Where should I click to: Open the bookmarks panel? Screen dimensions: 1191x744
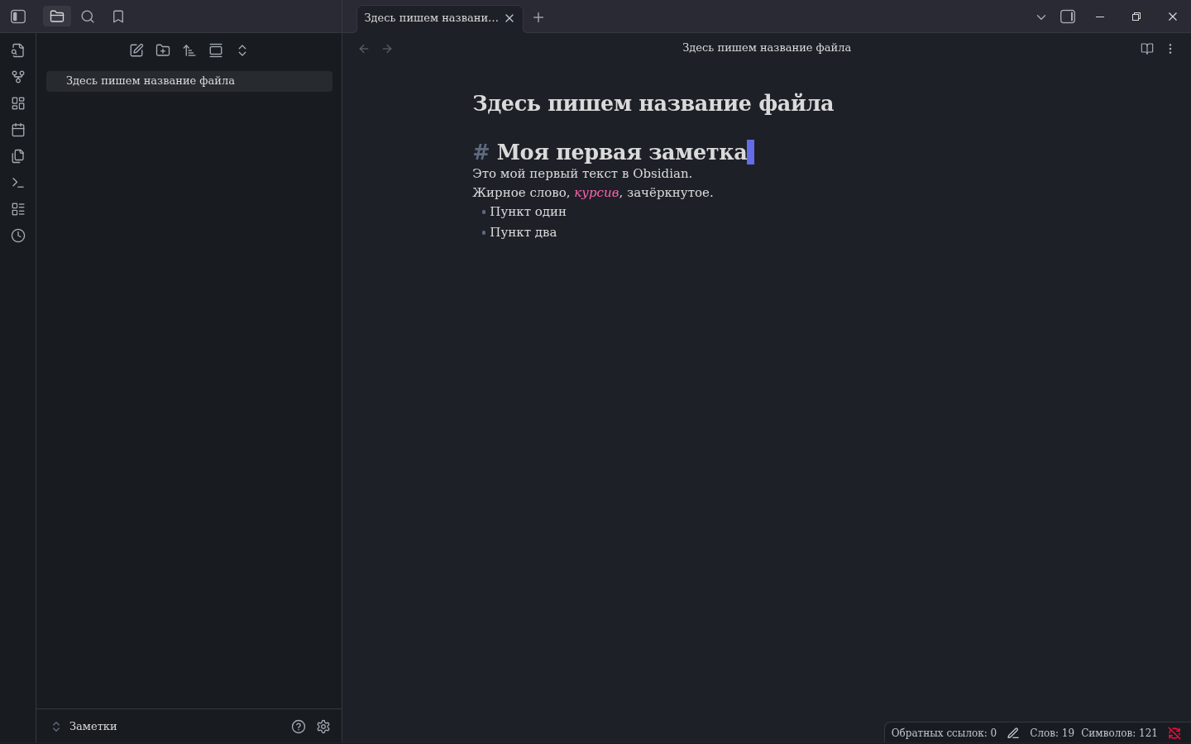click(x=118, y=17)
